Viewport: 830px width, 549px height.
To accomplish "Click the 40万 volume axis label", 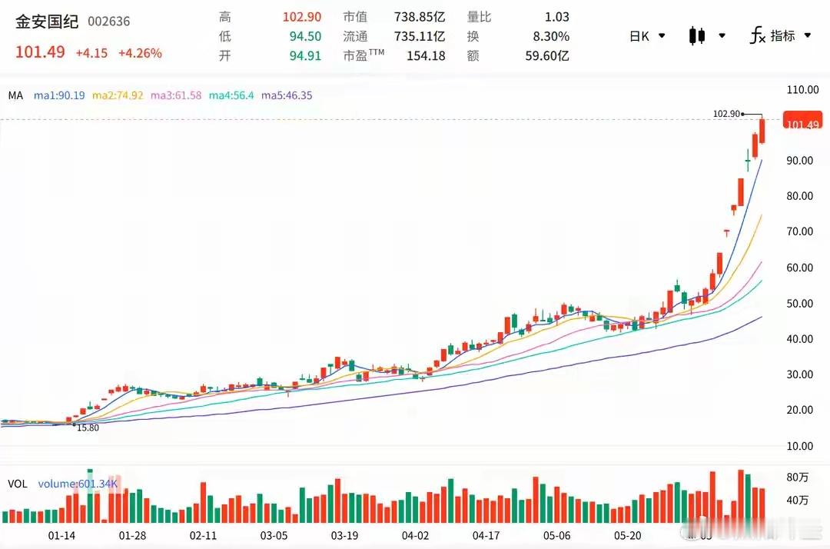I will [797, 501].
